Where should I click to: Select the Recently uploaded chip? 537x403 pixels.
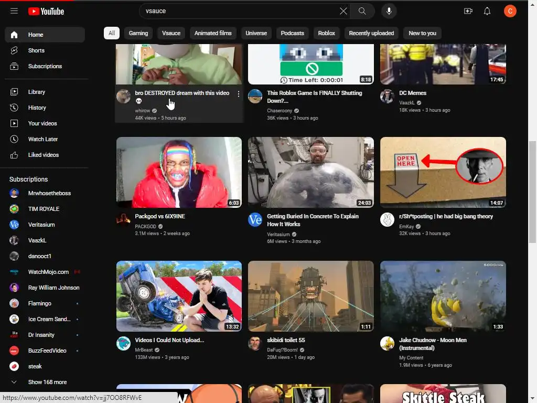coord(371,33)
